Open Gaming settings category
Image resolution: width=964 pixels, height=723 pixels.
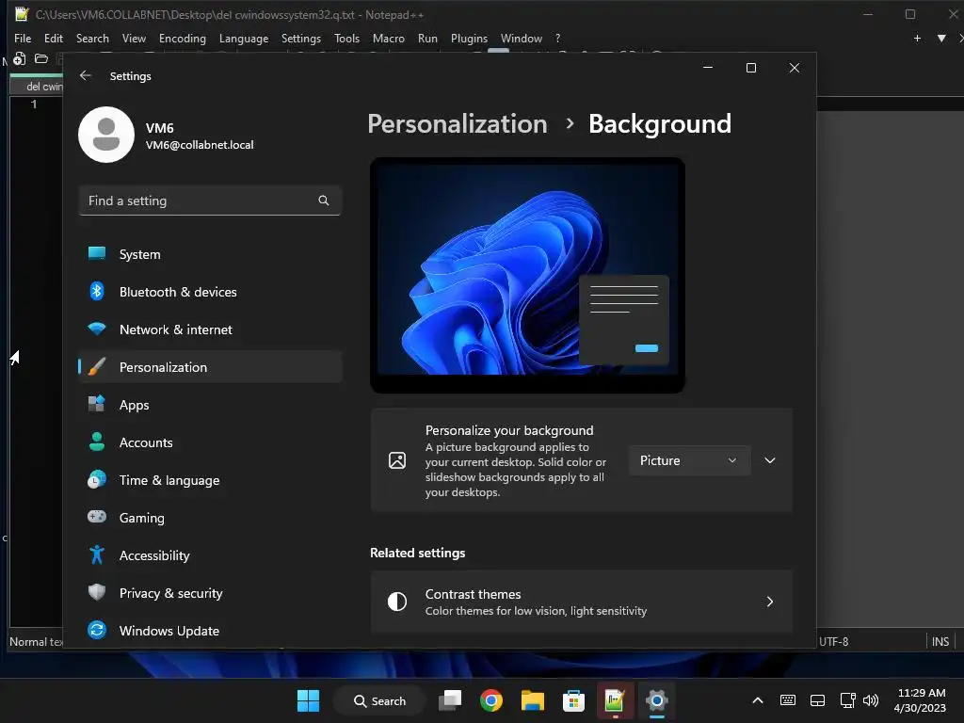[x=210, y=518]
